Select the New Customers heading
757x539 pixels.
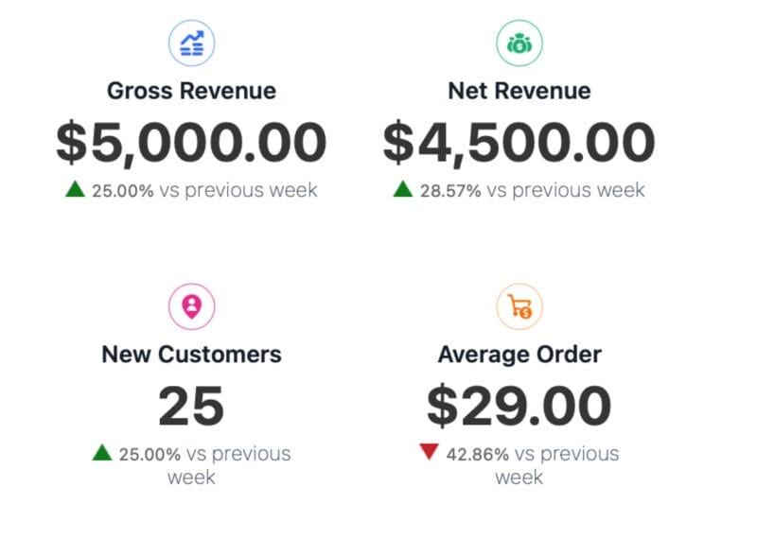tap(191, 355)
